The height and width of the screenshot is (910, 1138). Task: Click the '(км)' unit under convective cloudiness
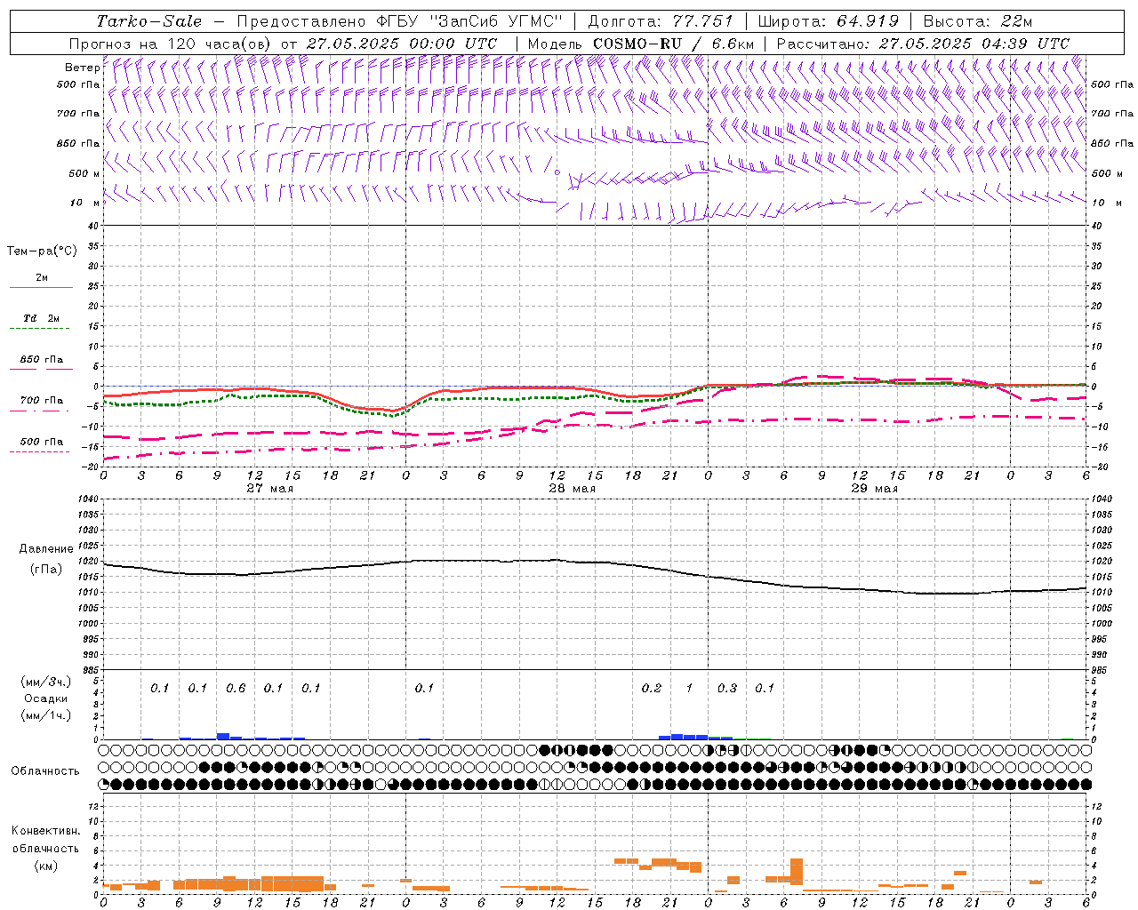45,866
